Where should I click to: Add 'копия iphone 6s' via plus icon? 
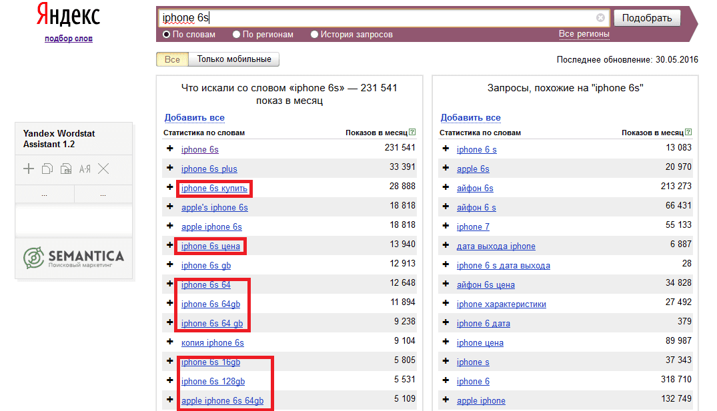[x=170, y=342]
